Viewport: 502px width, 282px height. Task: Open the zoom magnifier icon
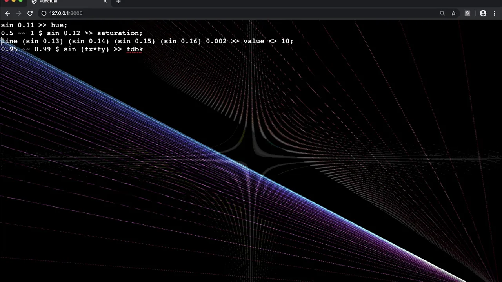442,13
